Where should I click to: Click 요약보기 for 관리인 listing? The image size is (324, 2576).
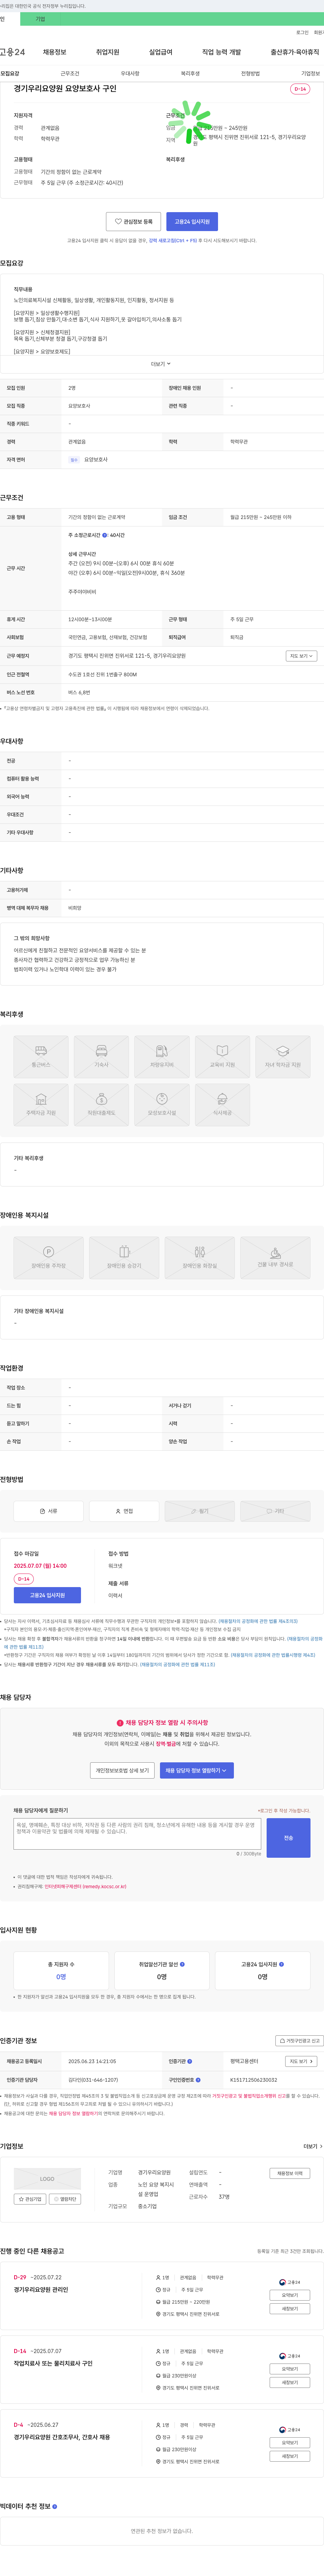click(289, 2295)
